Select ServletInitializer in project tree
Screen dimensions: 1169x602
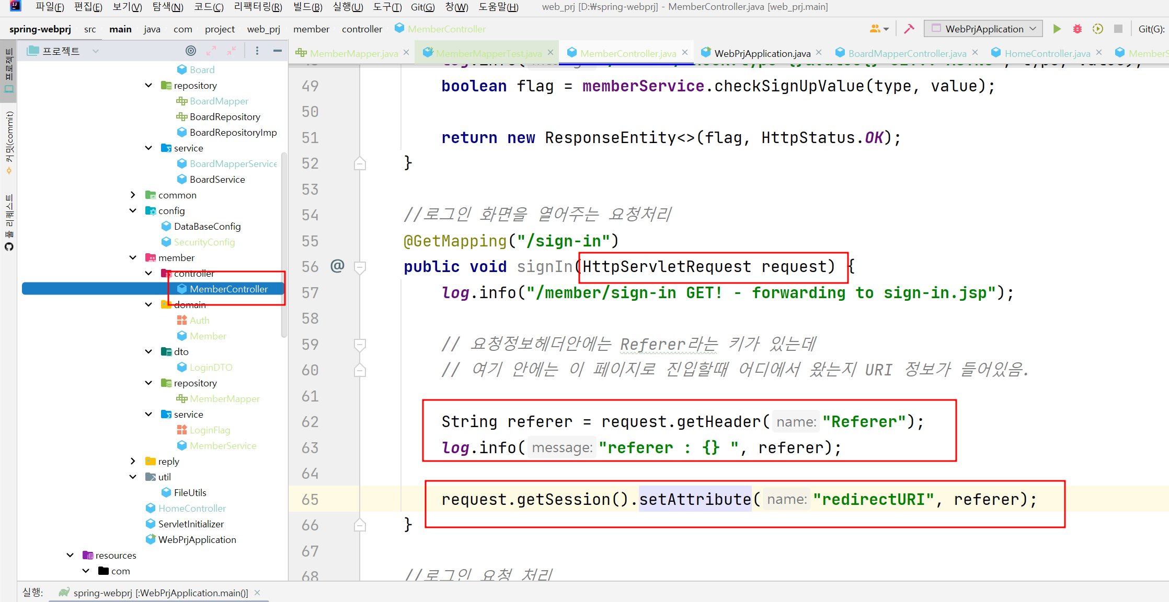pos(191,524)
